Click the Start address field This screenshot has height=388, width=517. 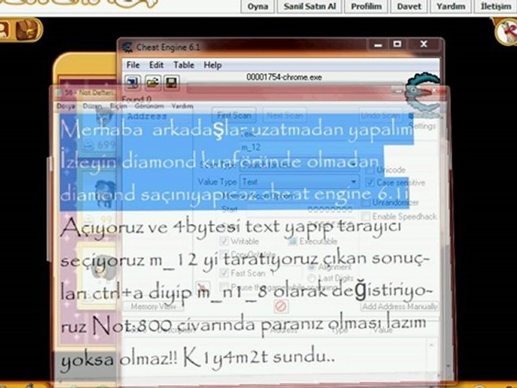[x=300, y=209]
